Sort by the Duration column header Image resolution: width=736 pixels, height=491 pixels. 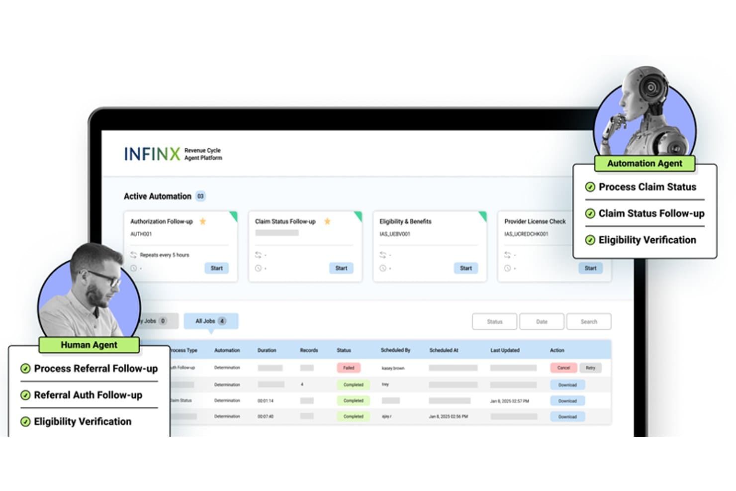(267, 350)
